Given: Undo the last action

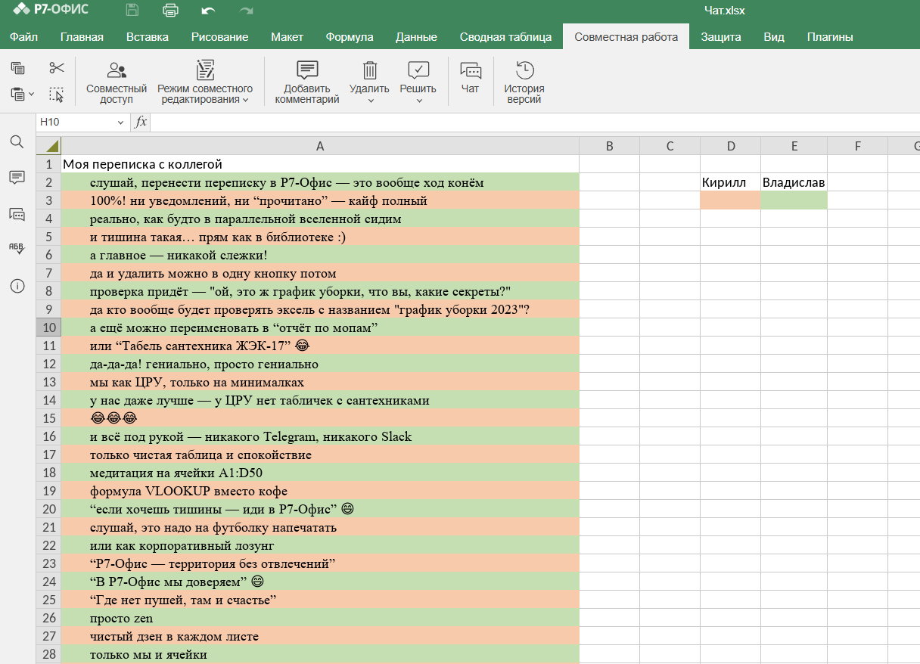Looking at the screenshot, I should click(x=209, y=11).
